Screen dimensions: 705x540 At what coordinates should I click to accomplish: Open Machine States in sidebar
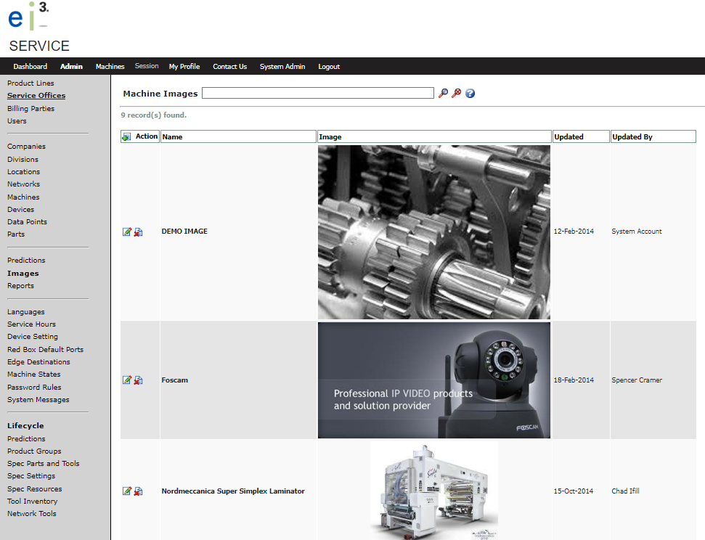(x=33, y=374)
